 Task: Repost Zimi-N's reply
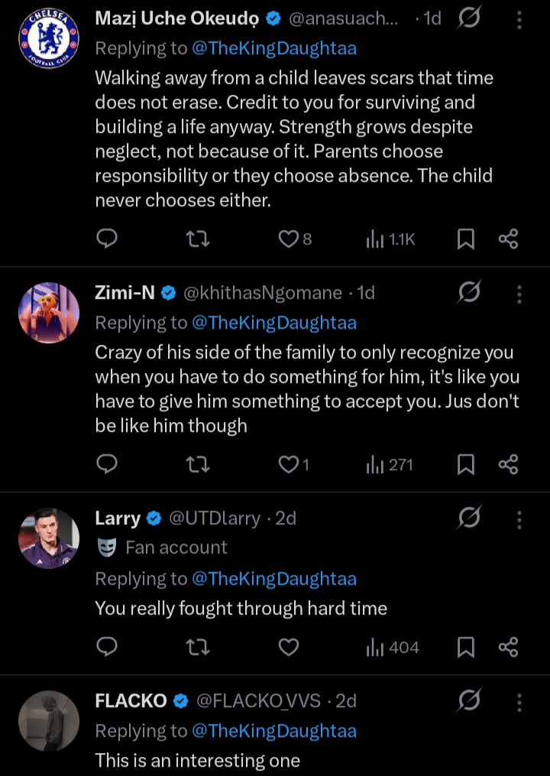[x=198, y=464]
